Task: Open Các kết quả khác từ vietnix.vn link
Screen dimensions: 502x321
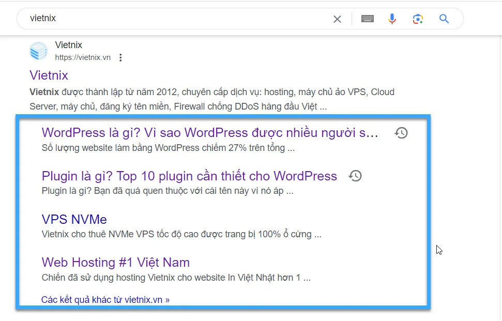Action: click(x=105, y=300)
